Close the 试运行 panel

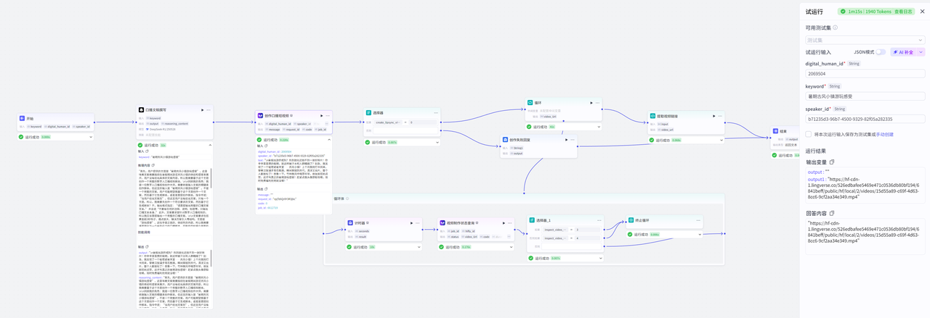click(x=921, y=12)
